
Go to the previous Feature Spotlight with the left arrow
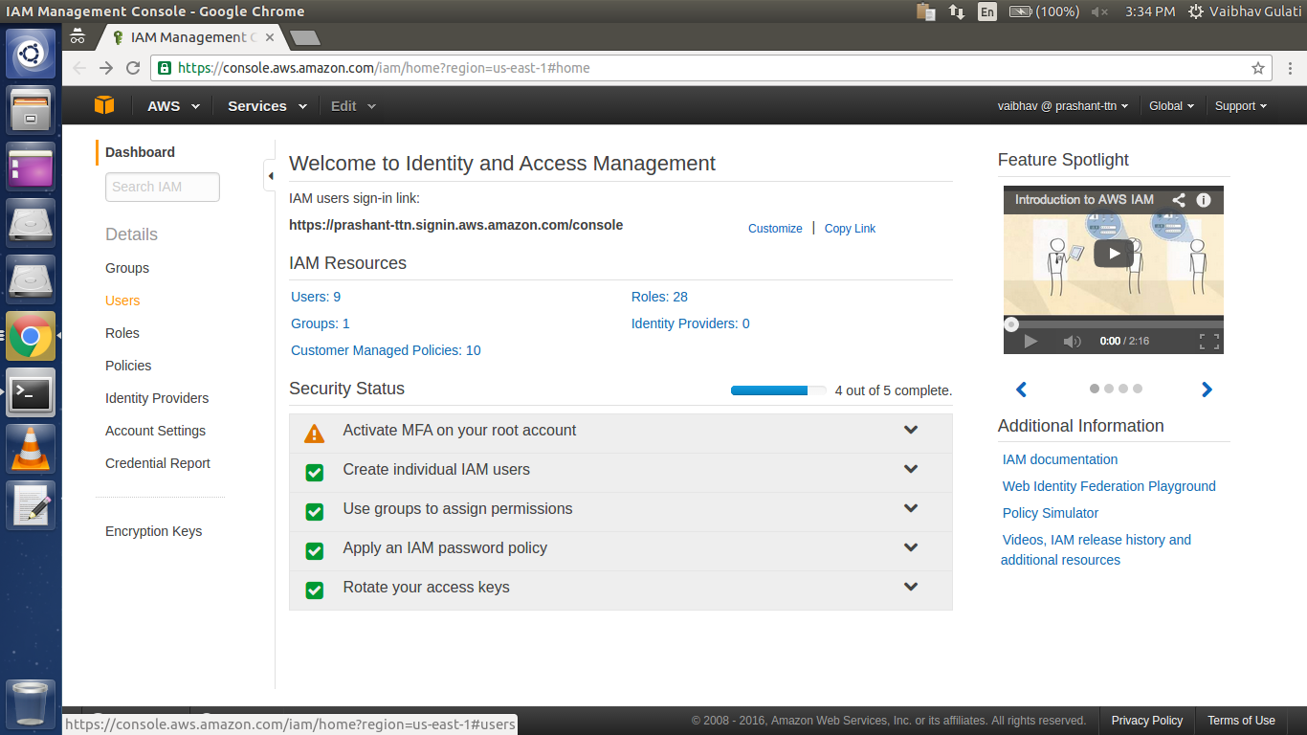pyautogui.click(x=1021, y=390)
